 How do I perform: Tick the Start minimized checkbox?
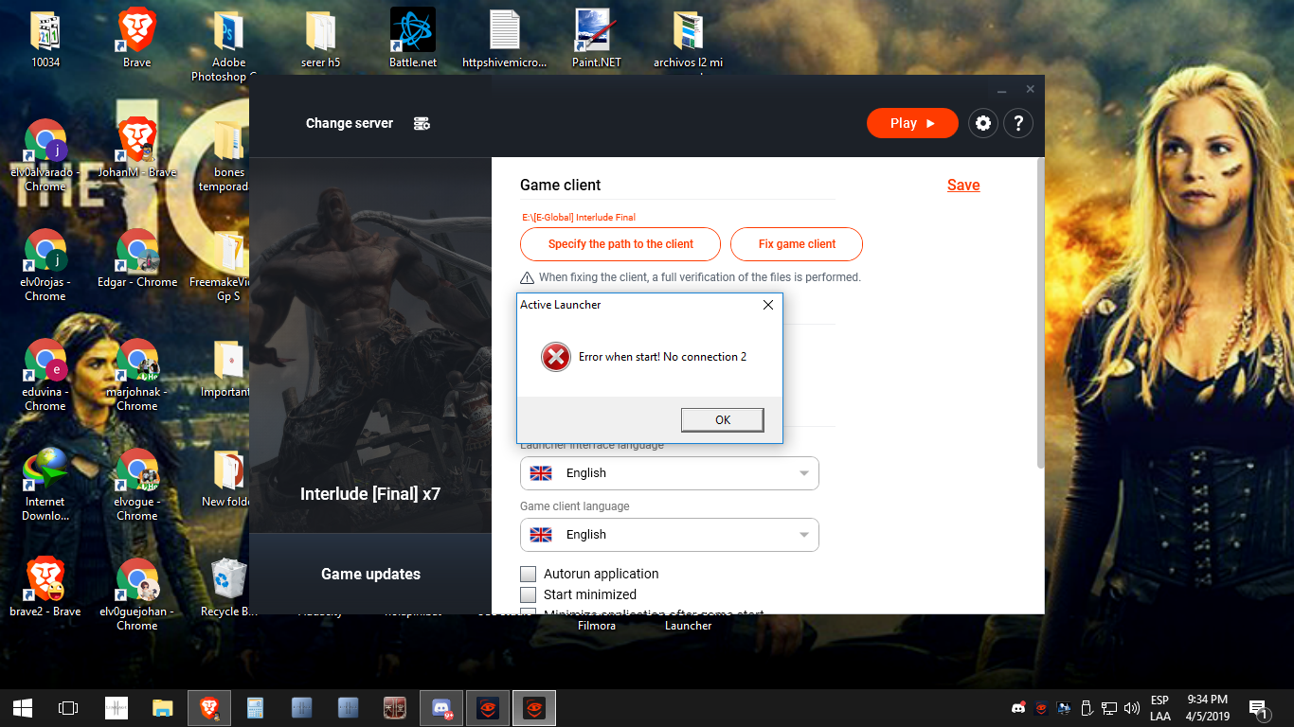point(529,594)
